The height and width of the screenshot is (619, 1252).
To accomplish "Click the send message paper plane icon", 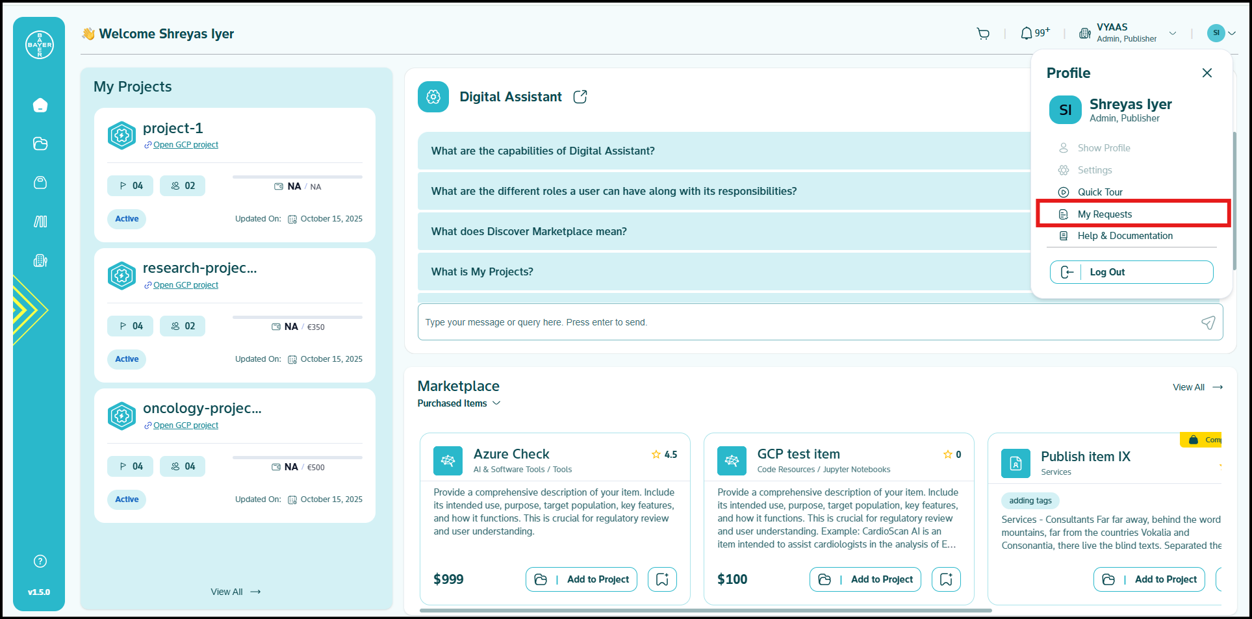I will [x=1208, y=323].
